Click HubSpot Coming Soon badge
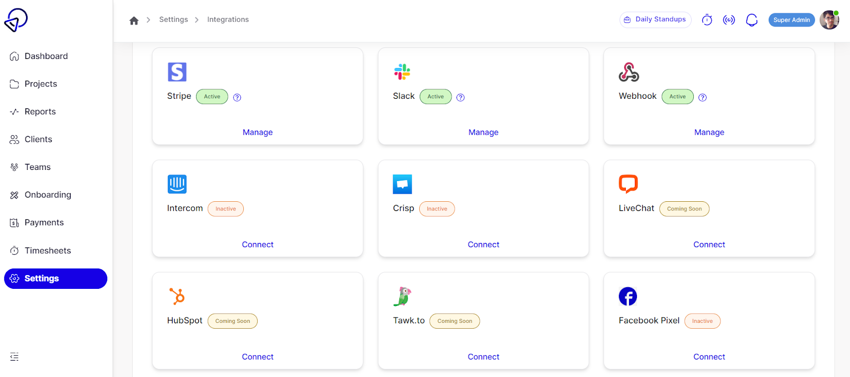Image resolution: width=850 pixels, height=377 pixels. coord(233,321)
